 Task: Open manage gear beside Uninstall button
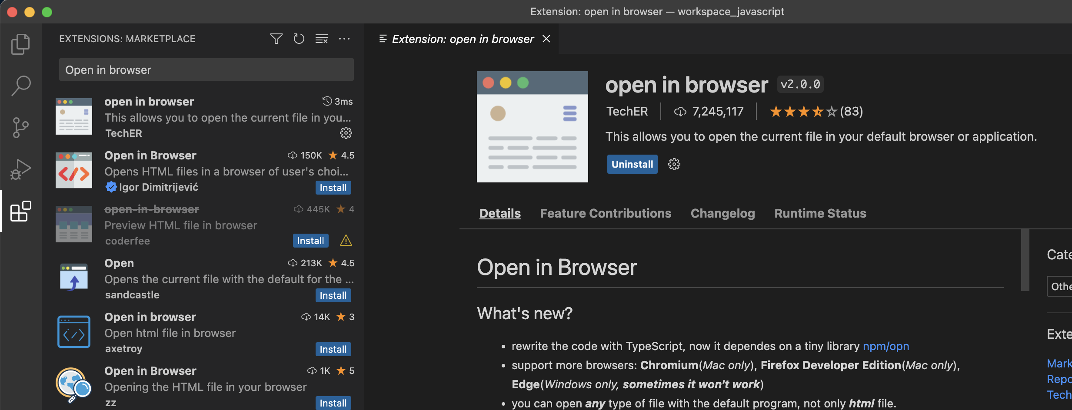[x=674, y=164]
